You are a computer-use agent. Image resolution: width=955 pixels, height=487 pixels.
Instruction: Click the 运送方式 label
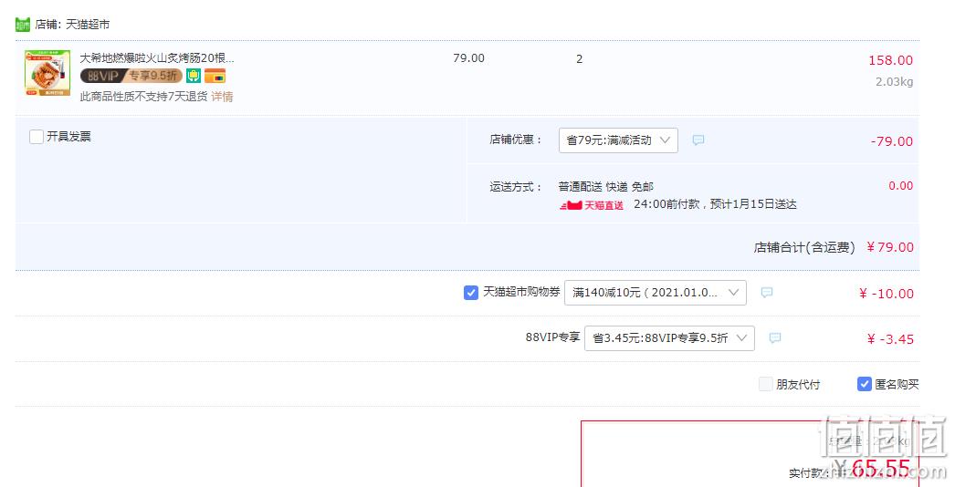click(x=515, y=186)
